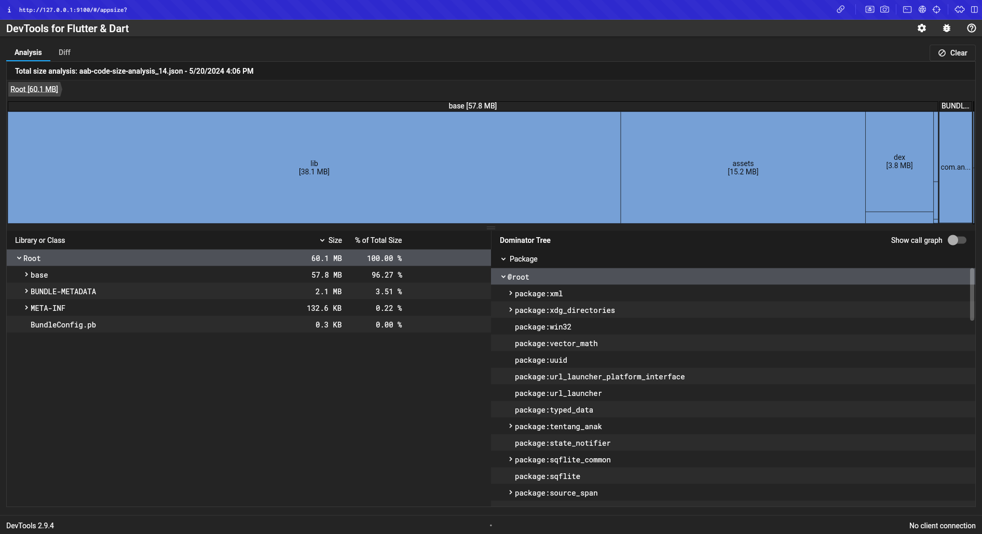Click the bug report icon
The width and height of the screenshot is (982, 534).
[x=947, y=29]
